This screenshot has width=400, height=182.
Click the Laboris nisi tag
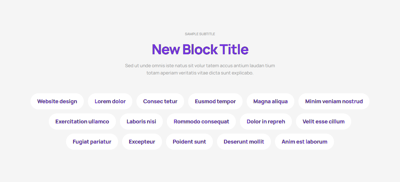pos(141,122)
